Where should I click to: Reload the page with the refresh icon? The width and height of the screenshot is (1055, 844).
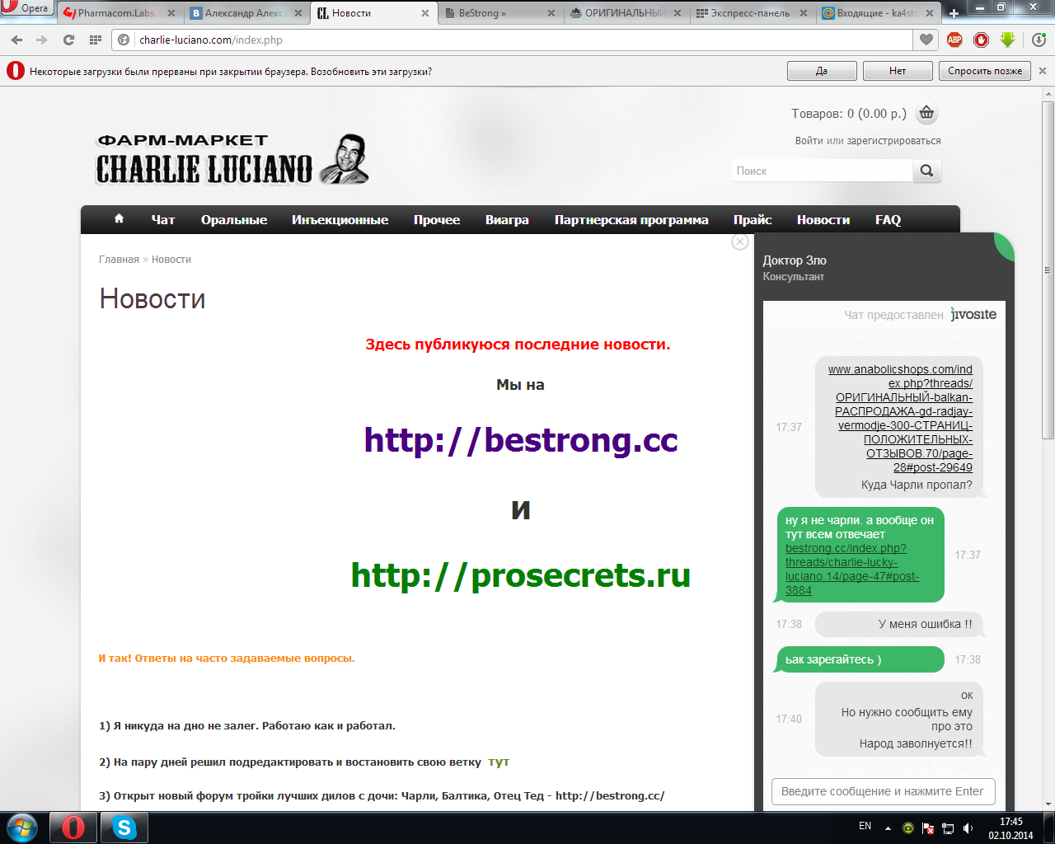coord(68,40)
